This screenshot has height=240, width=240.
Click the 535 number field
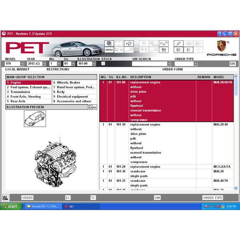232,64
